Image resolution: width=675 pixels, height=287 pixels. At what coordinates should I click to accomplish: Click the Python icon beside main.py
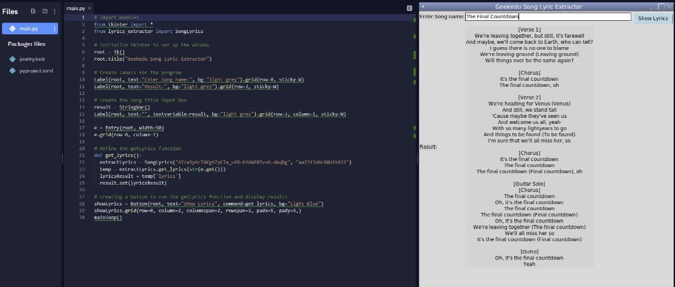click(12, 29)
